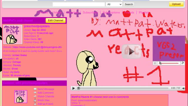
Task: Open the Friends tab
Action: pos(129,12)
